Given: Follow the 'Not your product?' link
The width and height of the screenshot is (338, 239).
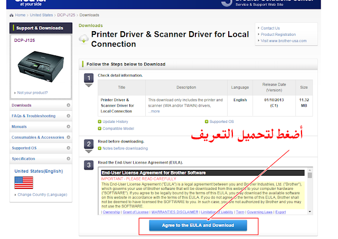Looking at the screenshot, I should (x=32, y=93).
